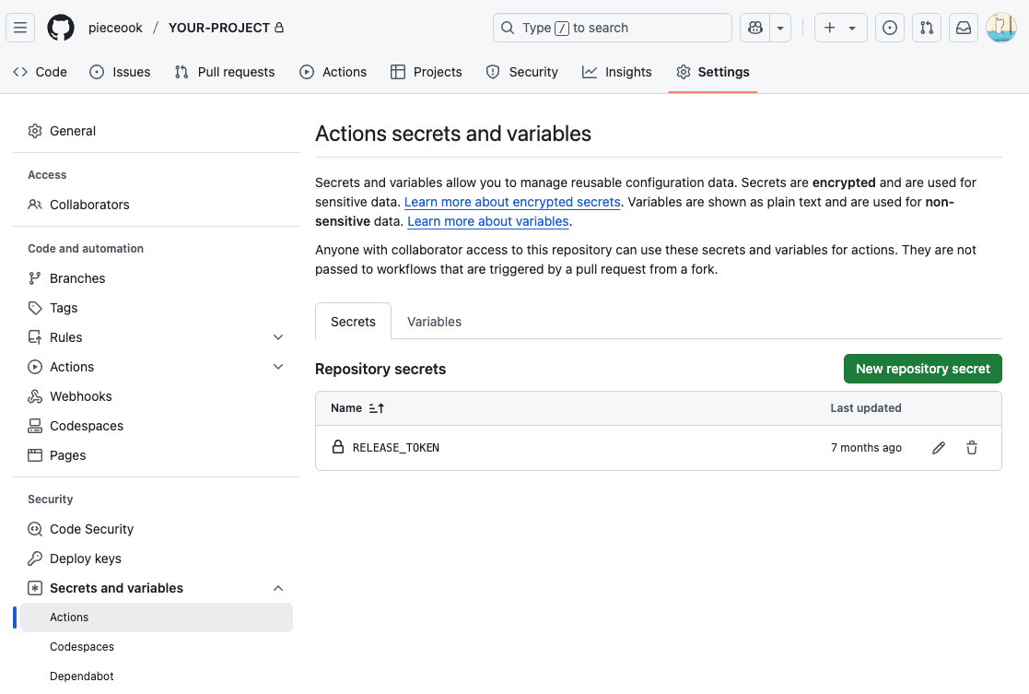The width and height of the screenshot is (1029, 694).
Task: Expand the Actions sidebar section
Action: 278,367
